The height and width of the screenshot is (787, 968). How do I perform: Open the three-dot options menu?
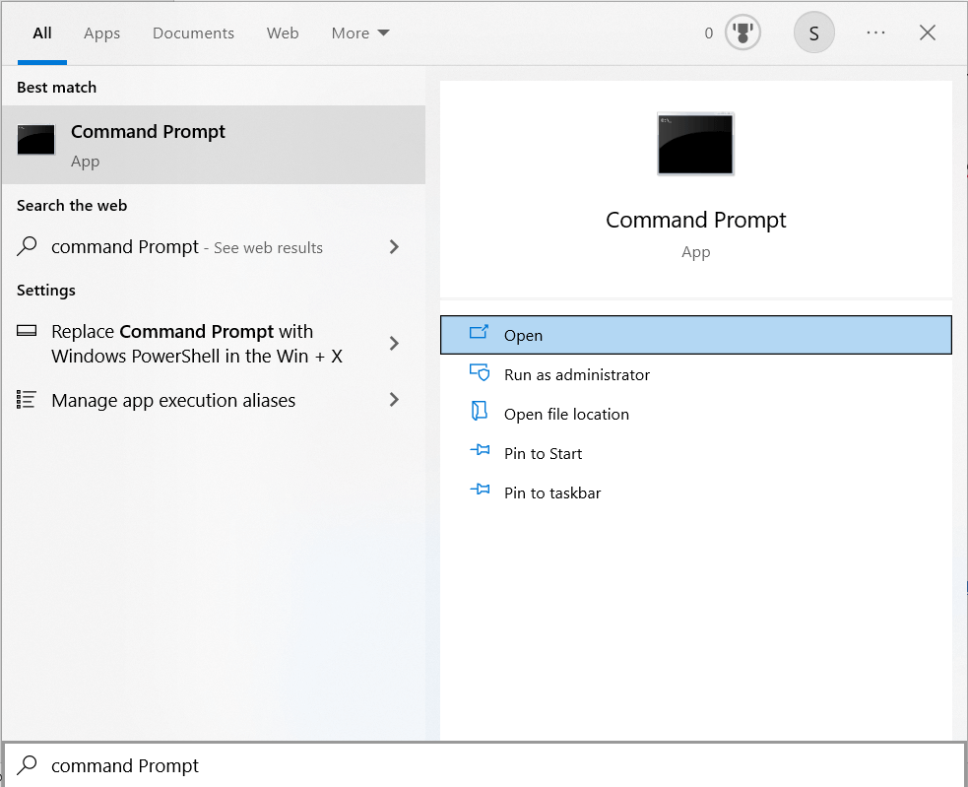[875, 33]
